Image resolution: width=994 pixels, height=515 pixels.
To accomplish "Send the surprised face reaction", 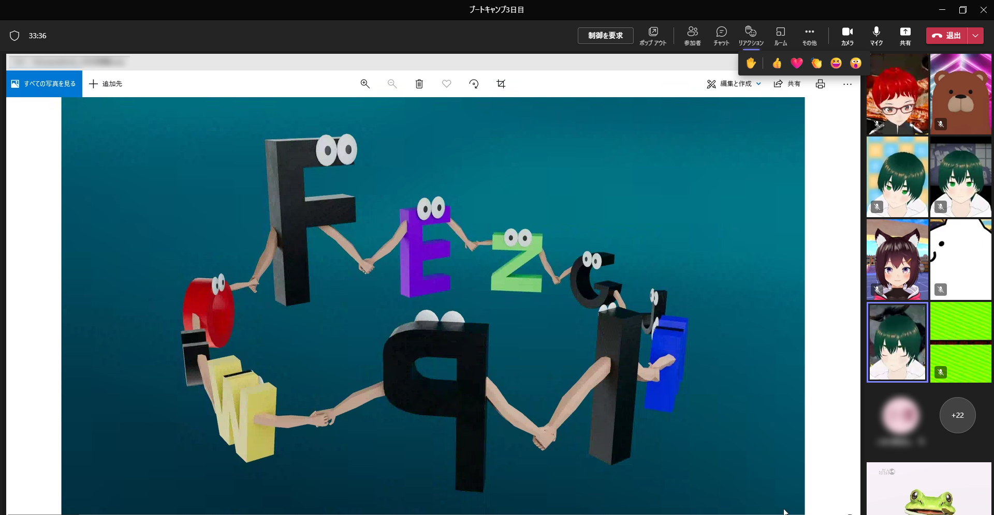I will point(856,63).
